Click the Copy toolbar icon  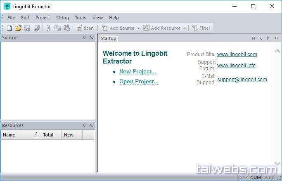[x=57, y=28]
